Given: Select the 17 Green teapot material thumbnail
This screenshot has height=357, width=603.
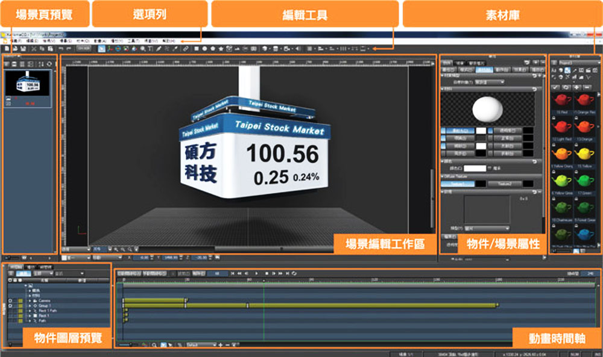Looking at the screenshot, I should 584,181.
